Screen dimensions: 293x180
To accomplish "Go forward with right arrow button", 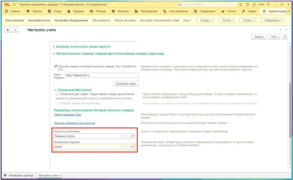I will click(15, 30).
